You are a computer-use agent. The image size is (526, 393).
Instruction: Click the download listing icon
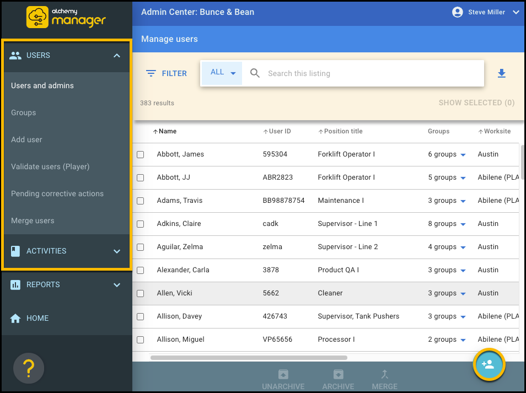(x=501, y=73)
